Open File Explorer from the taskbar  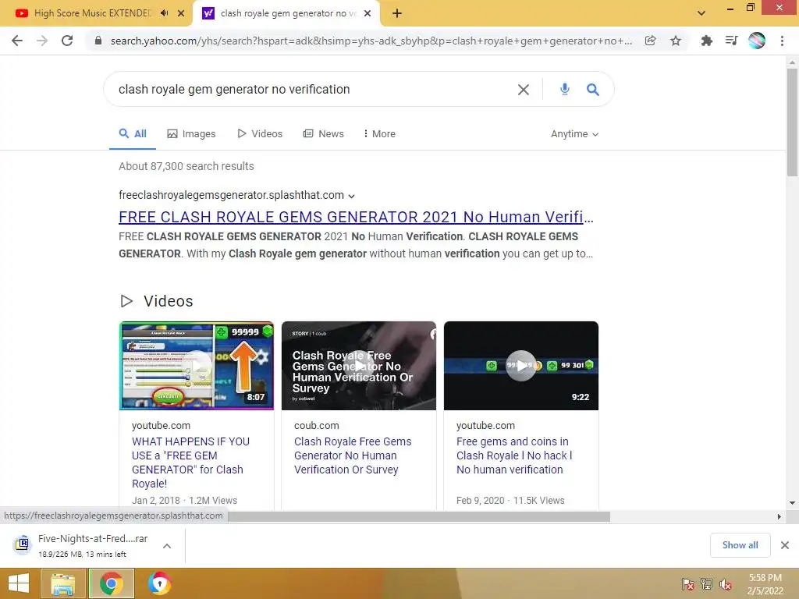62,583
